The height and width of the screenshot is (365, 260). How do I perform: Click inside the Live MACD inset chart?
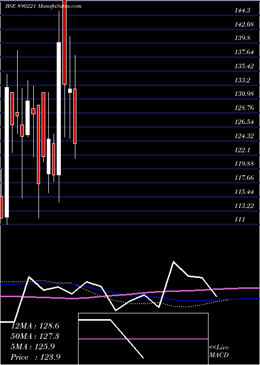point(143,339)
